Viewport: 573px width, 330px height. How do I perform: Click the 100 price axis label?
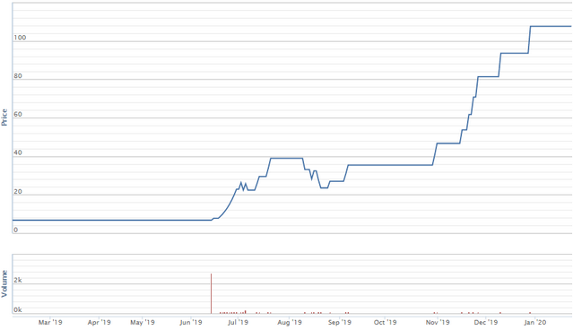pos(20,38)
